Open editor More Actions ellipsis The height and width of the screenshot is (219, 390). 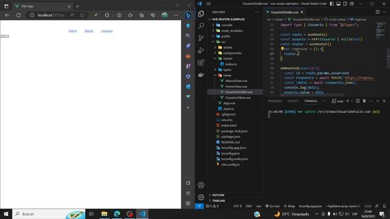385,12
